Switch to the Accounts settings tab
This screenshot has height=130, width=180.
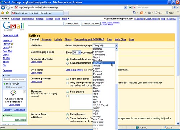point(46,40)
